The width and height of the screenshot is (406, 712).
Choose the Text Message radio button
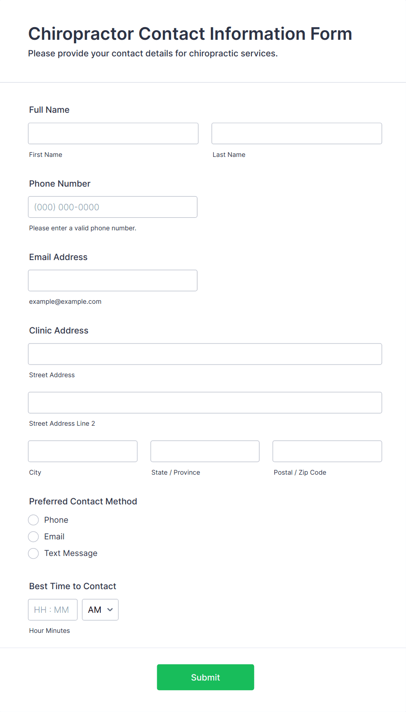click(34, 553)
